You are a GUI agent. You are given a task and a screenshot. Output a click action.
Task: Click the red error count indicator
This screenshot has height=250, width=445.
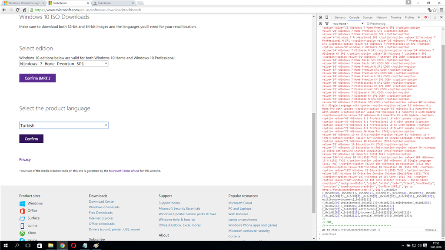(426, 17)
